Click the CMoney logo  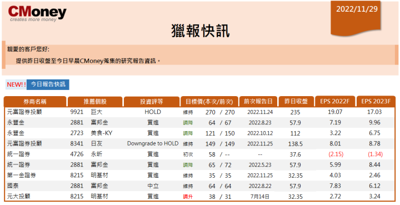37,14
